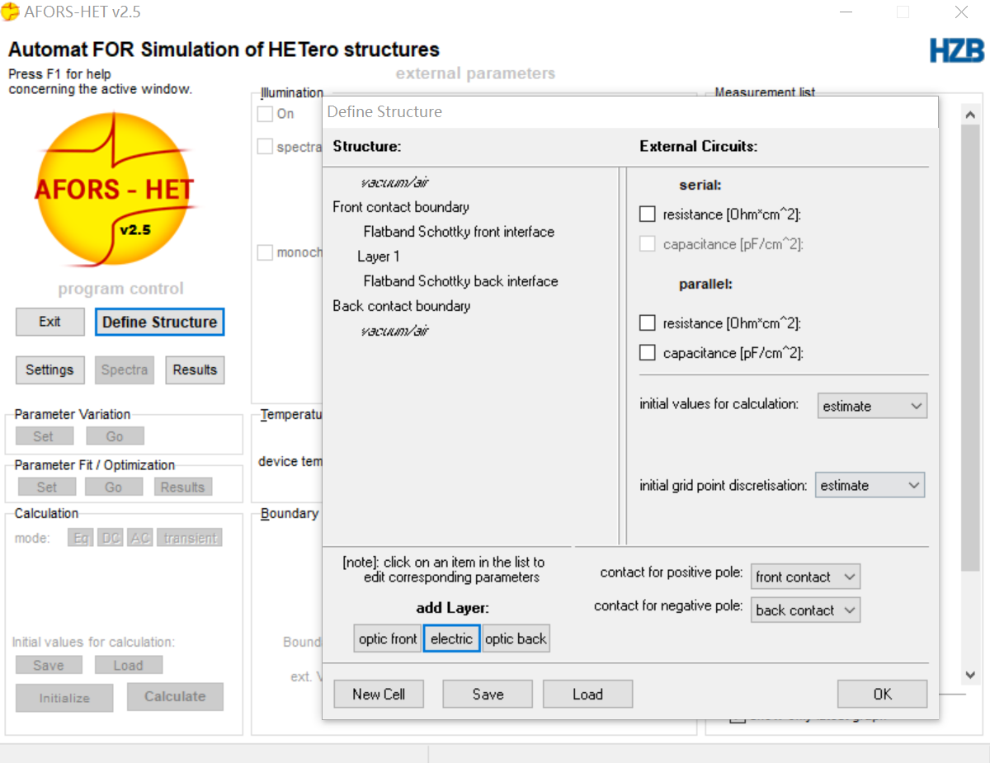Select Front contact boundary in structure list
The image size is (990, 763).
401,207
